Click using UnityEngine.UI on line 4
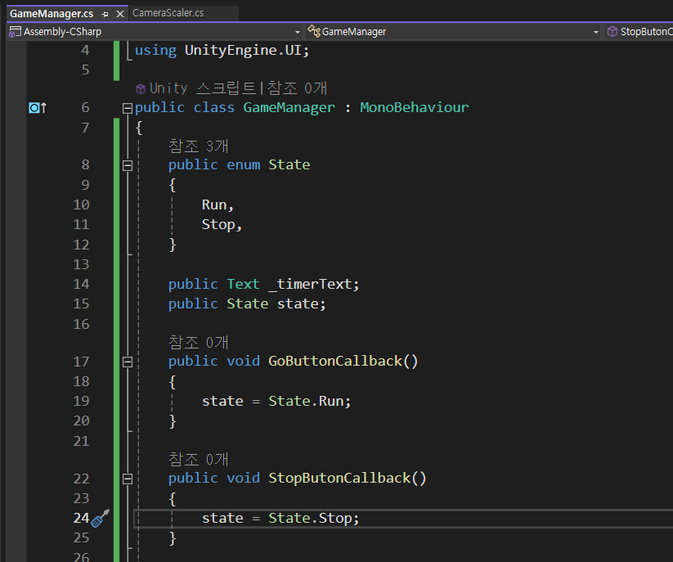This screenshot has height=562, width=673. pyautogui.click(x=222, y=51)
